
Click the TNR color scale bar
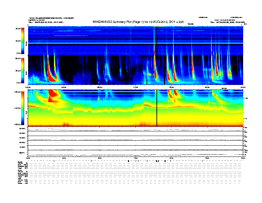(x=22, y=108)
